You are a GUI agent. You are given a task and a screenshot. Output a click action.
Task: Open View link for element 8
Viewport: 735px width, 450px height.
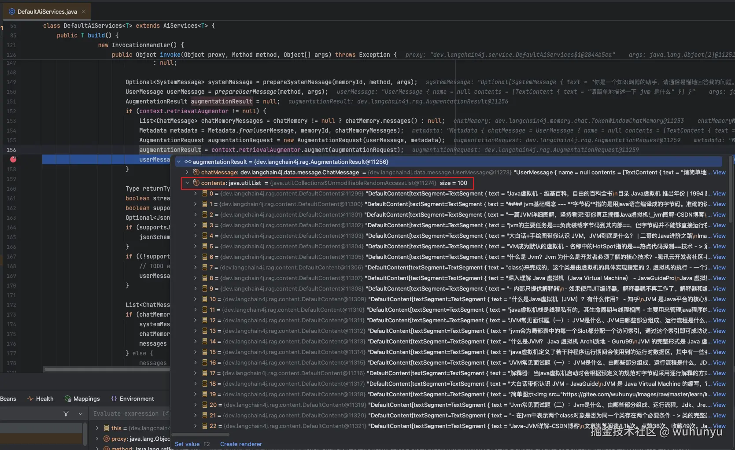coord(719,278)
